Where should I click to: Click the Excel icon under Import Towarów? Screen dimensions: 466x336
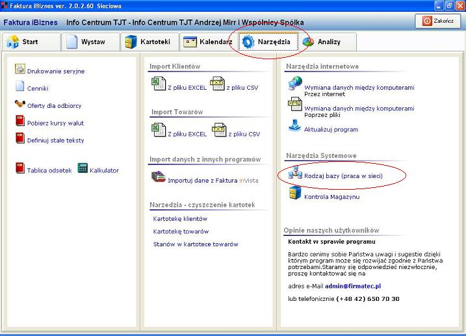pyautogui.click(x=159, y=130)
